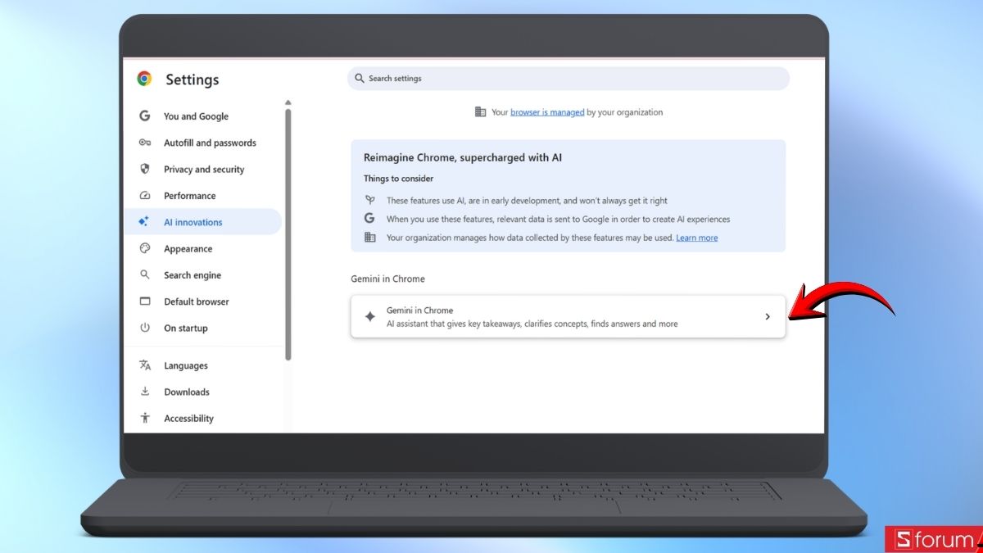983x553 pixels.
Task: Click the Settings page title
Action: coord(193,79)
